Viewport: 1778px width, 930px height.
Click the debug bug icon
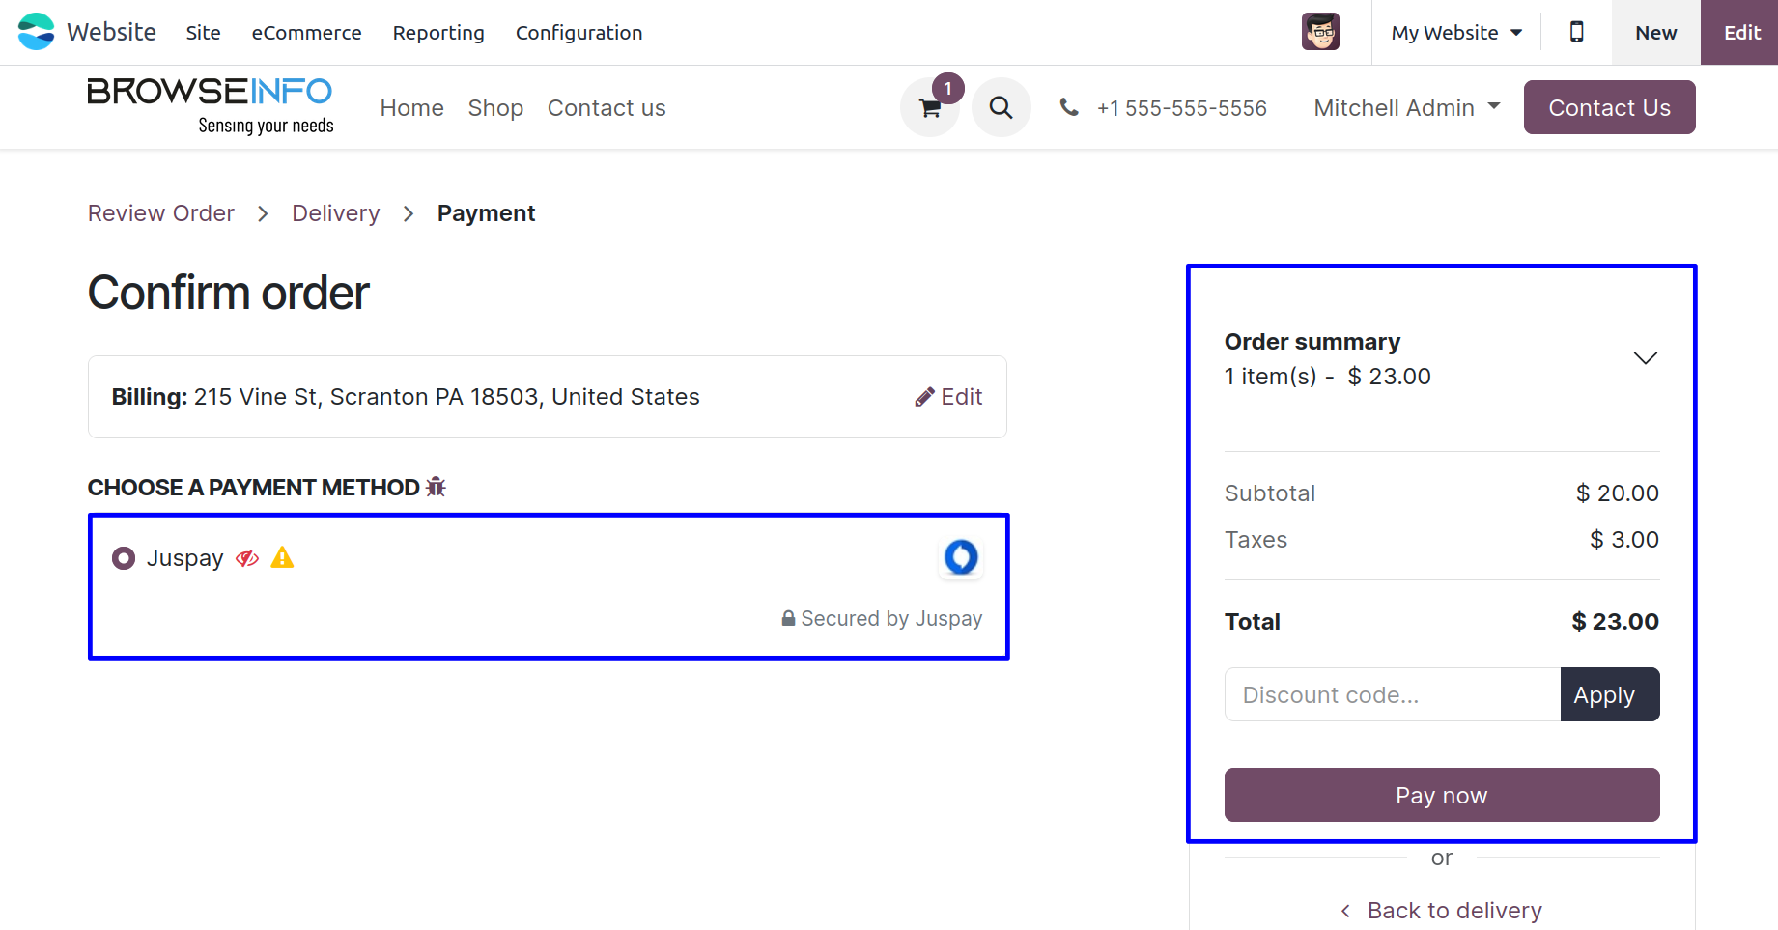[436, 487]
